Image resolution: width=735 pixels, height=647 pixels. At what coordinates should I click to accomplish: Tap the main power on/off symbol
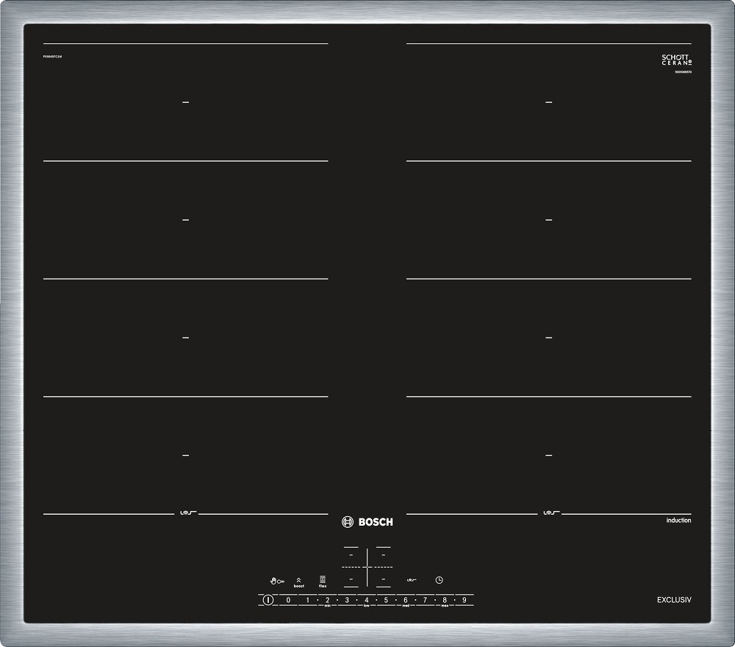click(268, 600)
